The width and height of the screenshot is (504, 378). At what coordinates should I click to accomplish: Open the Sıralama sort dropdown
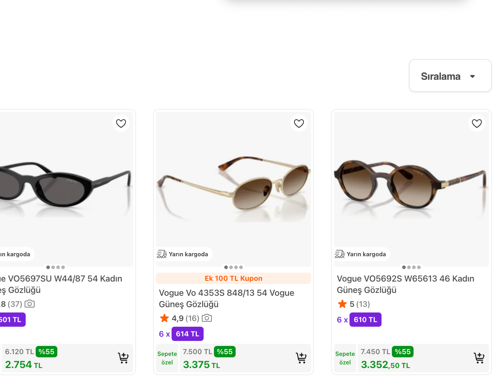click(450, 75)
